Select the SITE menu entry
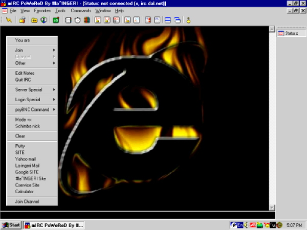Image resolution: width=307 pixels, height=230 pixels. [x=32, y=152]
